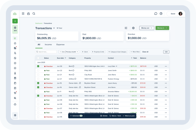Open actions menu for Jason Avery row
The image size is (196, 130).
(166, 83)
